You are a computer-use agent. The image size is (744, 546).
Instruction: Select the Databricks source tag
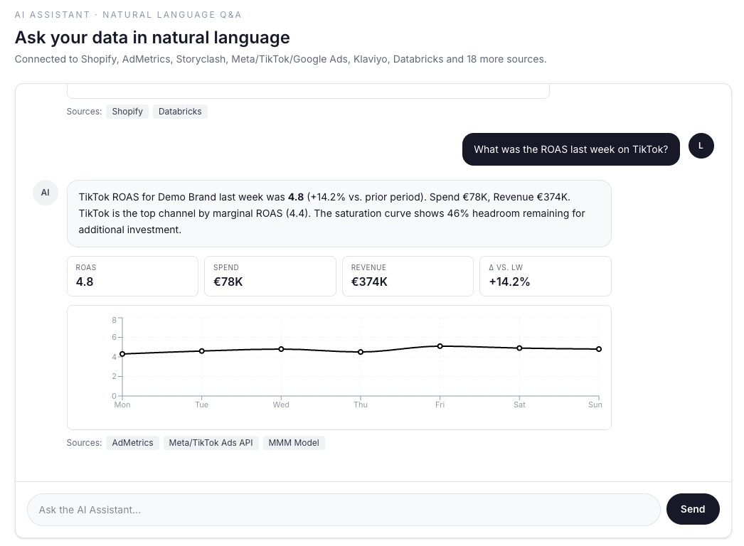(180, 112)
